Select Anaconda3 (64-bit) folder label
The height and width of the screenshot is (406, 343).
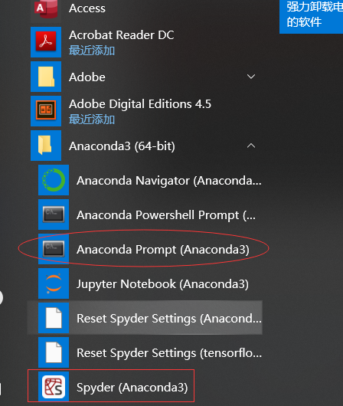coord(122,146)
